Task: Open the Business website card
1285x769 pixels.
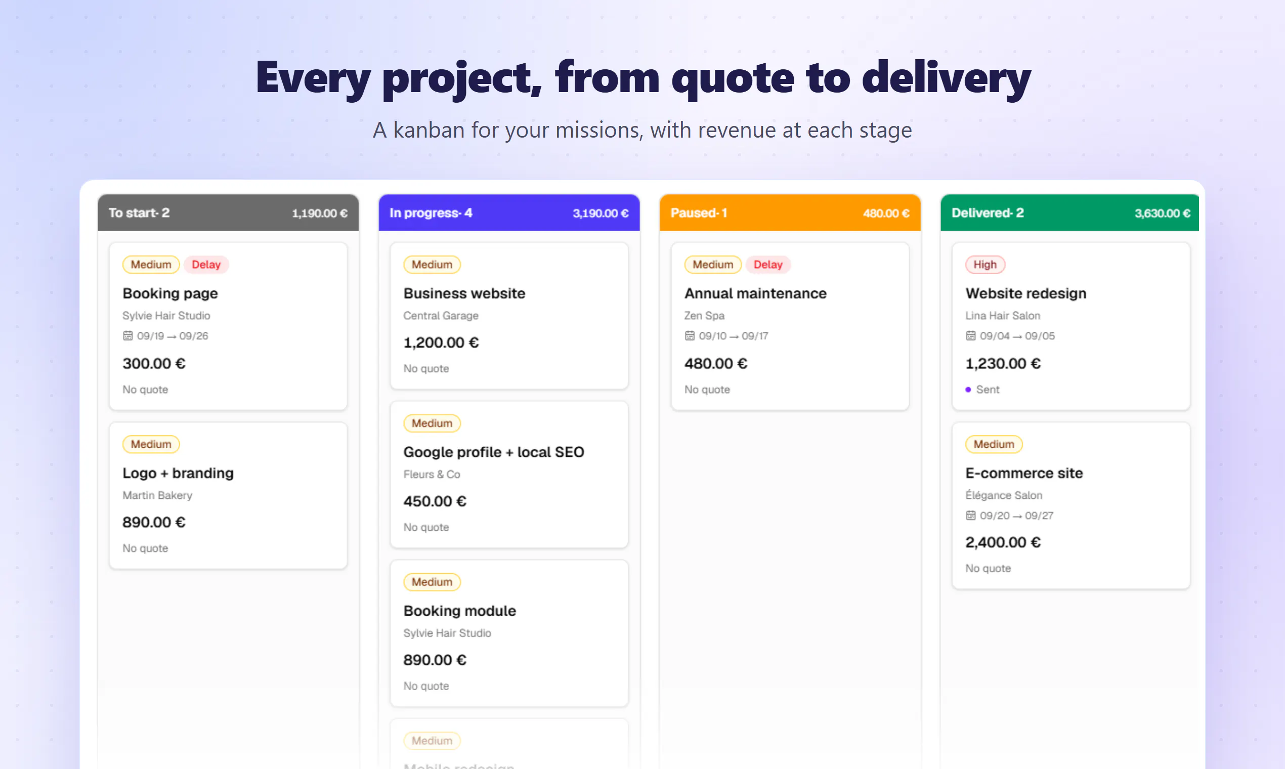Action: coord(509,316)
